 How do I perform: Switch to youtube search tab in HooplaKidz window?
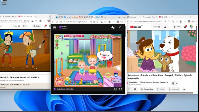(x=149, y=17)
